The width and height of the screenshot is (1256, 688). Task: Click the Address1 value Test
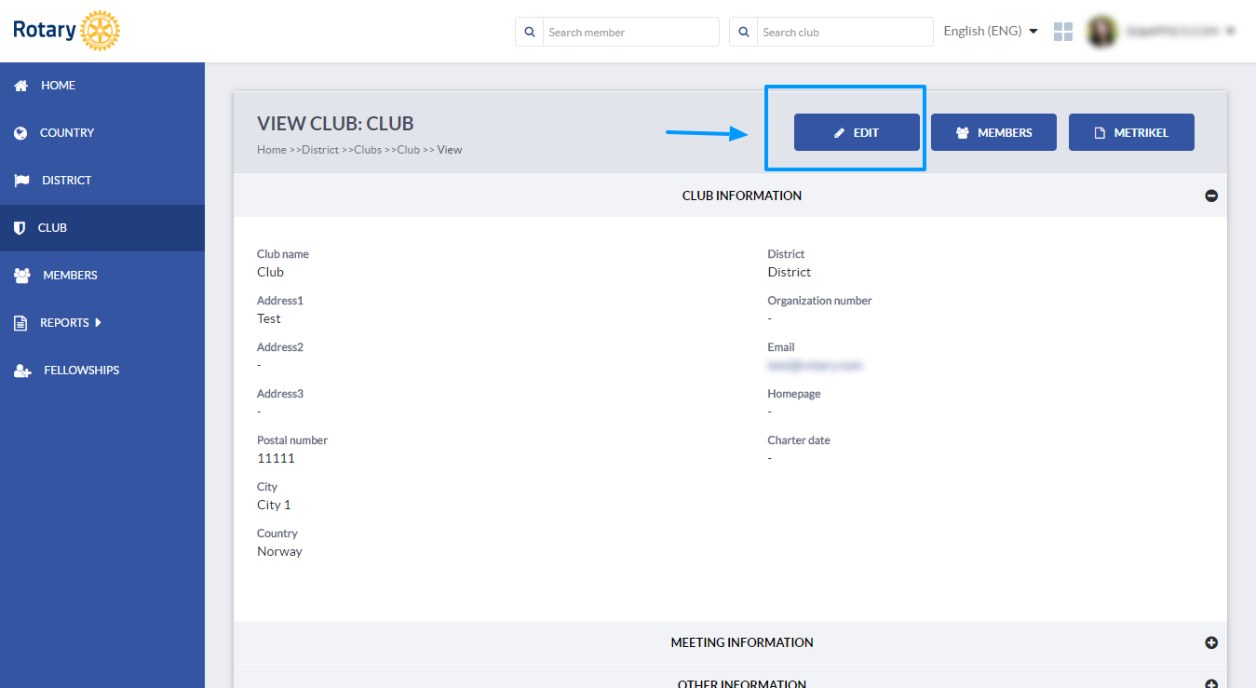point(269,318)
